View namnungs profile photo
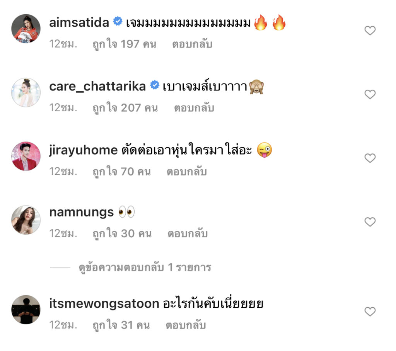The image size is (396, 351). tap(26, 220)
